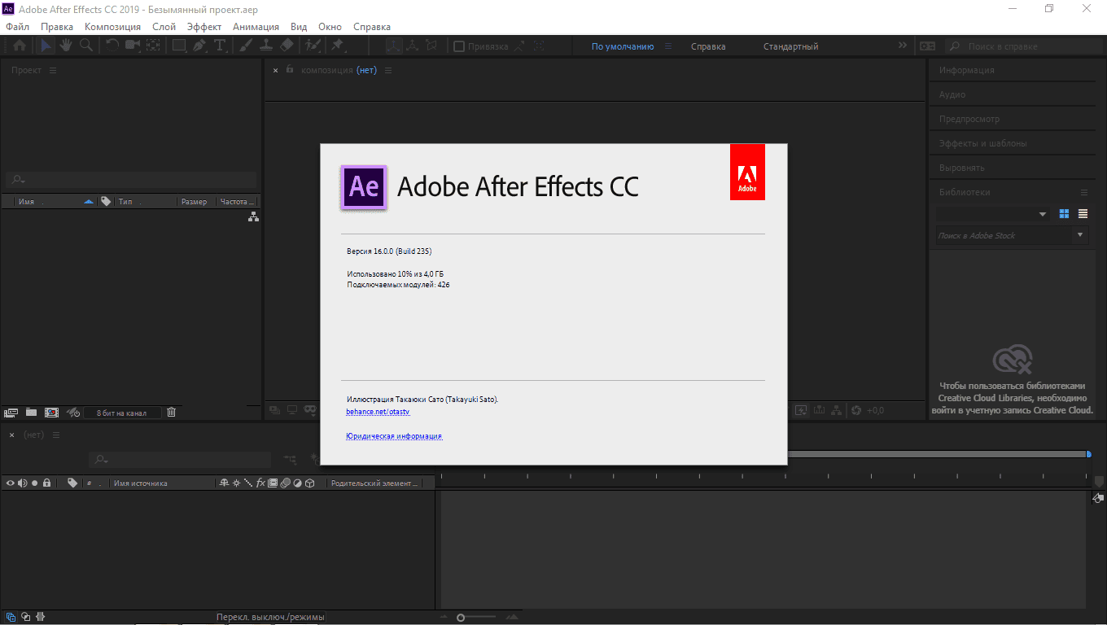
Task: Open the behance.net/otastv link
Action: (x=378, y=413)
